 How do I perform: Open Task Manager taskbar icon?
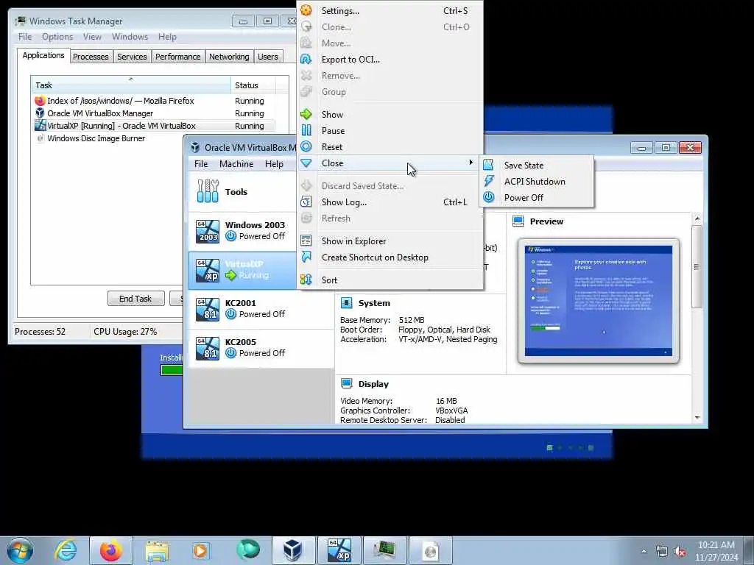click(x=384, y=550)
